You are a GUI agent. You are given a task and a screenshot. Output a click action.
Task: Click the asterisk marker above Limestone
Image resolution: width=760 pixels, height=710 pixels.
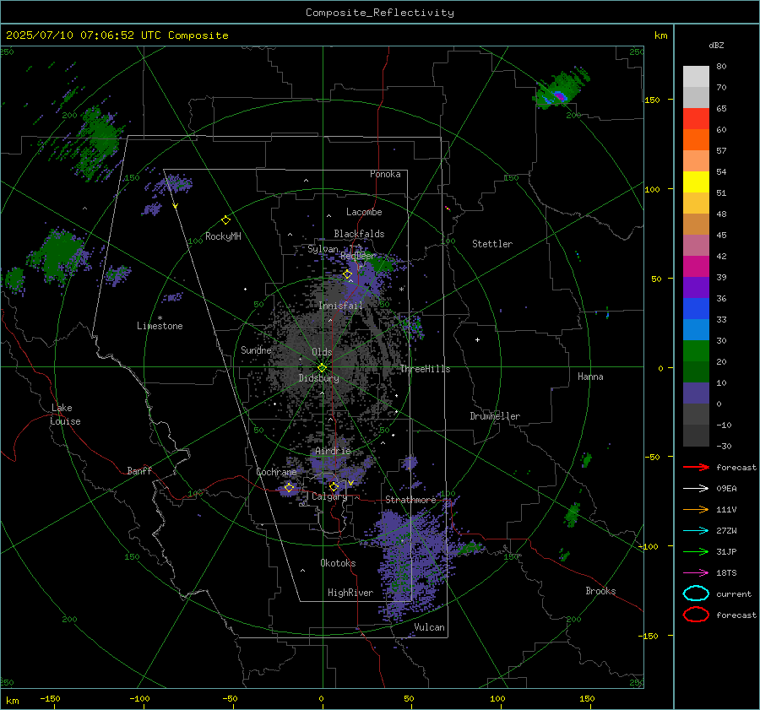(x=160, y=318)
